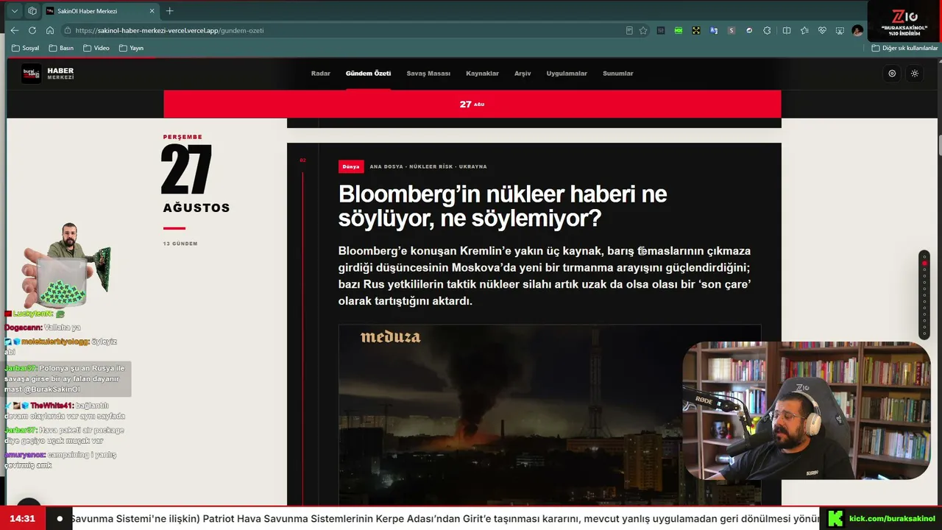The width and height of the screenshot is (942, 530).
Task: Open the reader view icon
Action: pos(629,30)
